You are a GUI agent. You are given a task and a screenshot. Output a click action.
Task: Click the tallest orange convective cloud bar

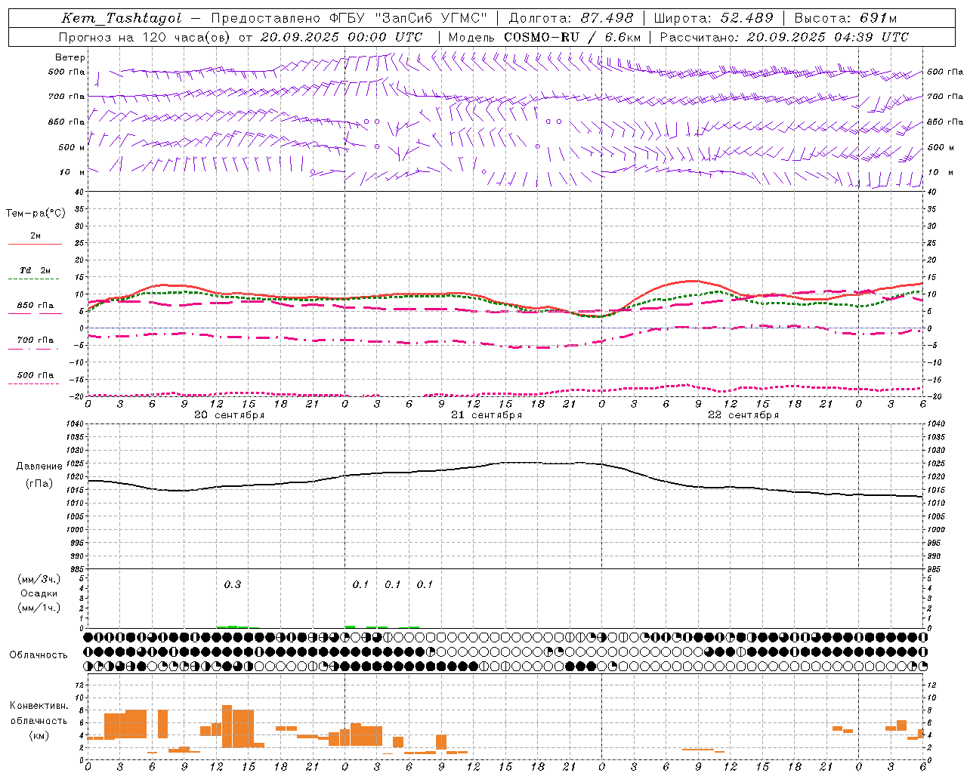[227, 726]
